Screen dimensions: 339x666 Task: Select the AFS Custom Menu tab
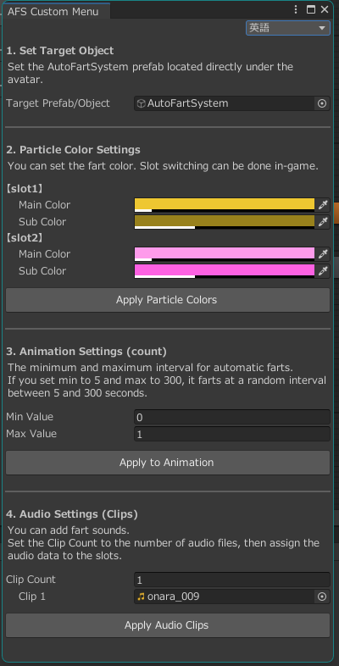[53, 11]
